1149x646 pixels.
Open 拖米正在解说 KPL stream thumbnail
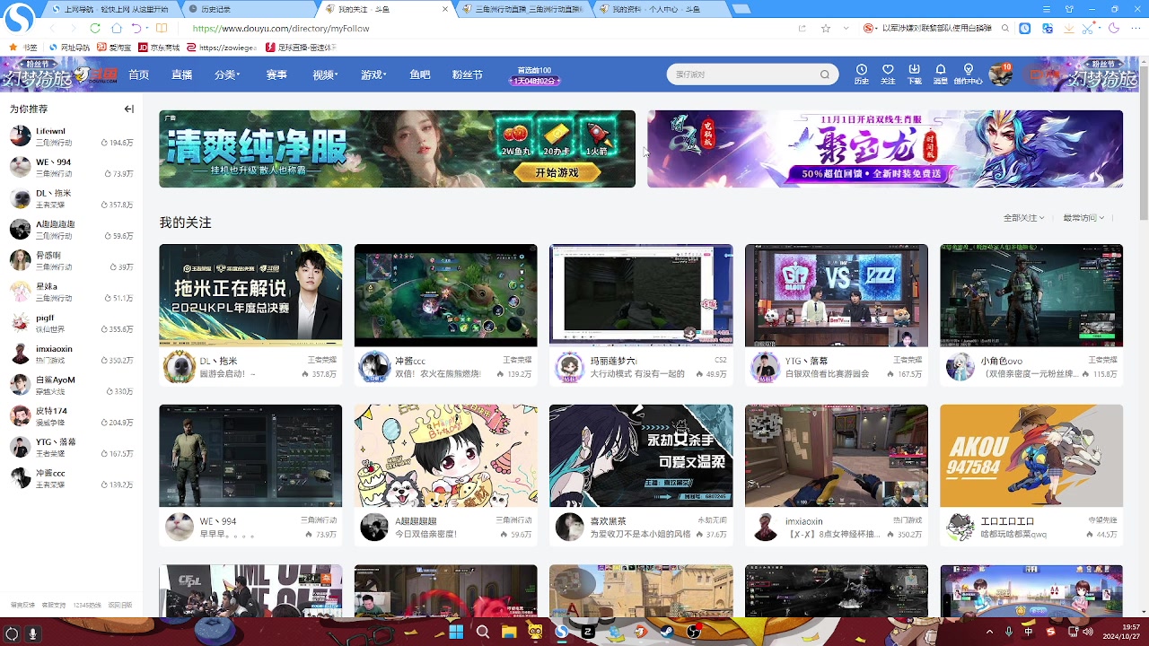click(250, 295)
